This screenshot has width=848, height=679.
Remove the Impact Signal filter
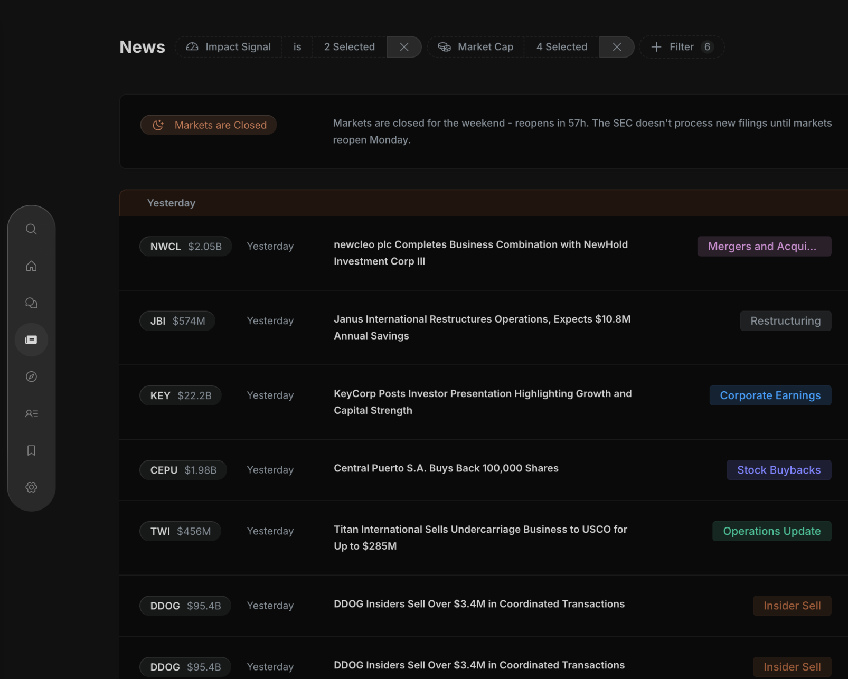404,47
